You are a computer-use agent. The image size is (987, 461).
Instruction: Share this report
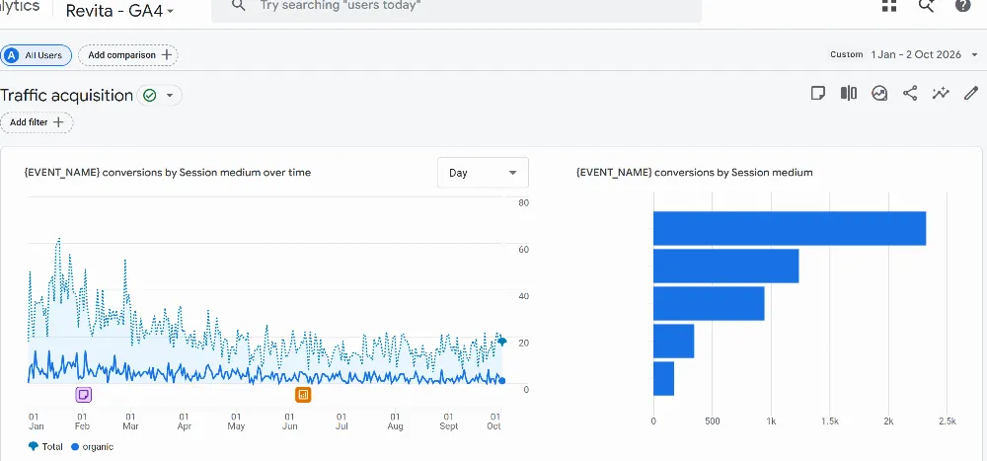pyautogui.click(x=910, y=94)
